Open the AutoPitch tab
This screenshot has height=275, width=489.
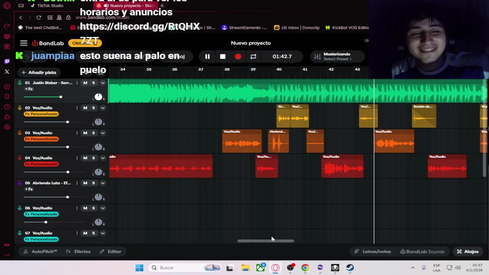point(40,252)
